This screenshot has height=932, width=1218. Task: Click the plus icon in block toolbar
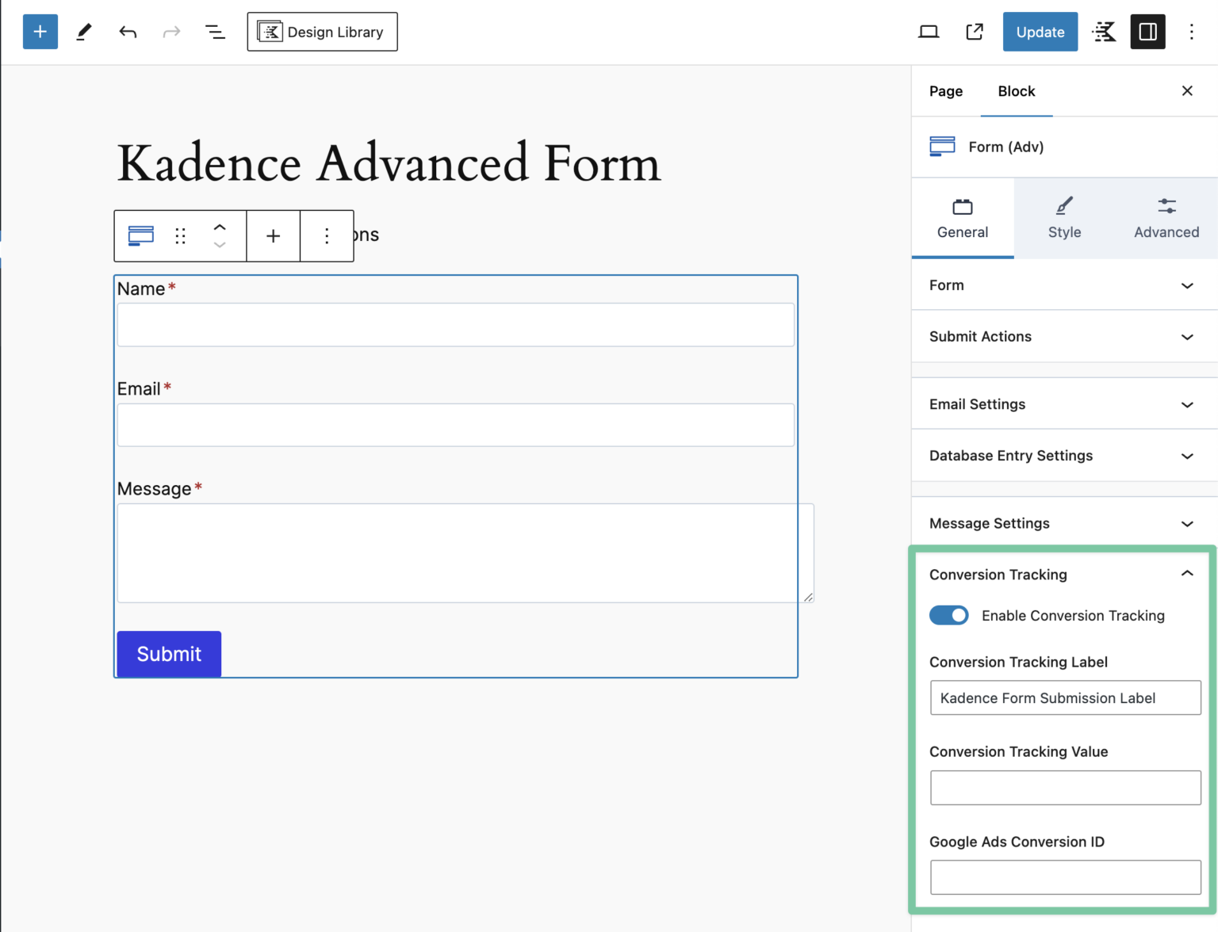[273, 235]
